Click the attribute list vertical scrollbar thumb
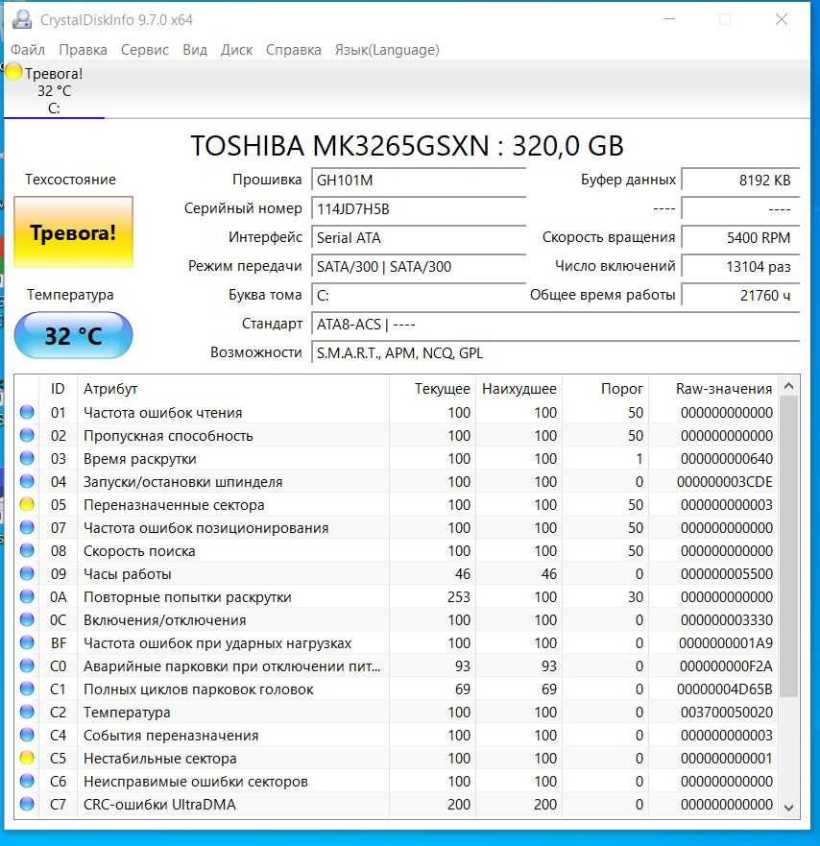 click(x=788, y=546)
